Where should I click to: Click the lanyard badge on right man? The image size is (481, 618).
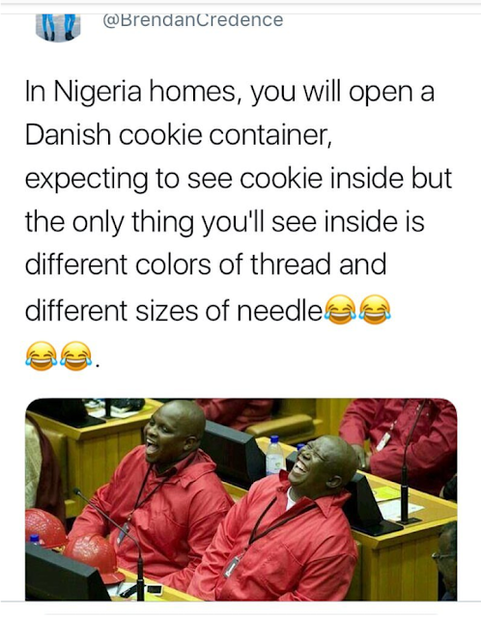232,566
